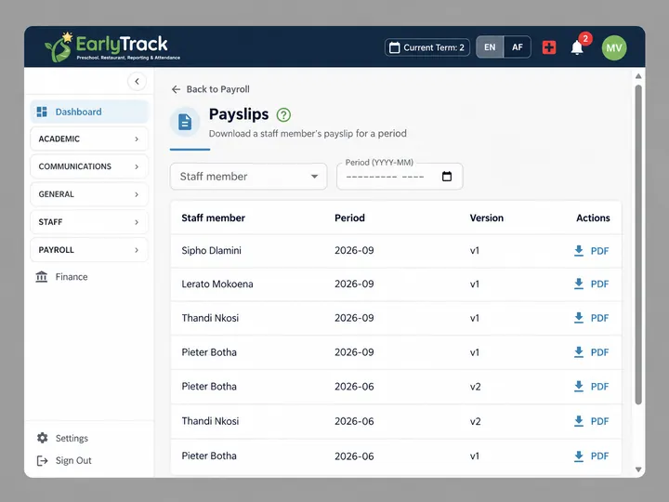The image size is (669, 502).
Task: Open the red medical cross emergency icon
Action: (x=549, y=47)
